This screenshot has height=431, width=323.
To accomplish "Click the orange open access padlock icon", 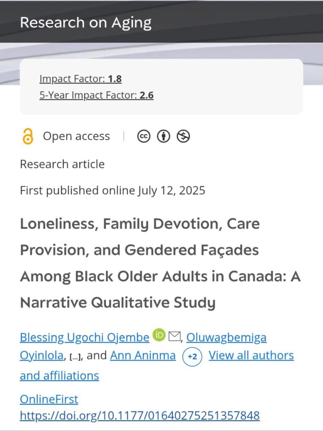I will click(28, 136).
